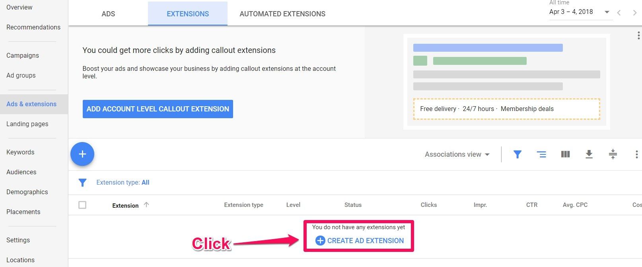Click the plus icon in Create Ad Extension
This screenshot has height=267, width=642.
click(320, 240)
